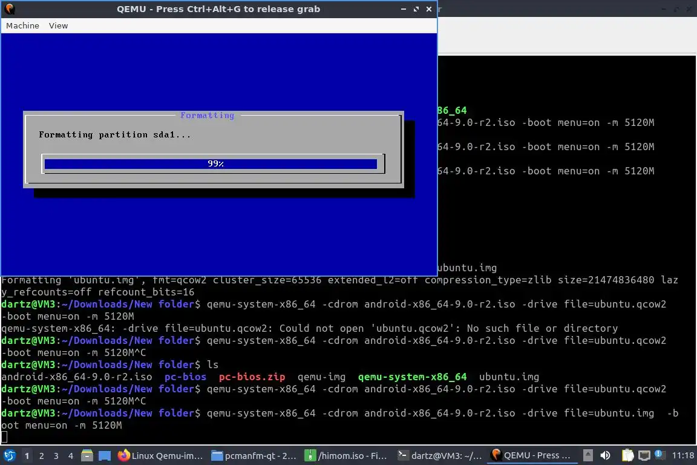
Task: Switch to dartz@VM3 terminal taskbar window
Action: [x=439, y=456]
